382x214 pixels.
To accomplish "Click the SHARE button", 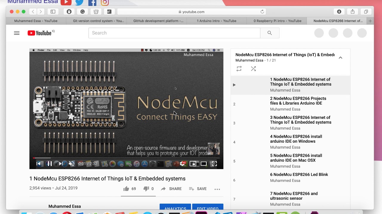I will click(x=171, y=189).
